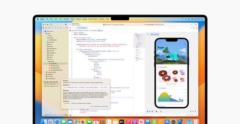Open the symbol navigator

(x=49, y=28)
